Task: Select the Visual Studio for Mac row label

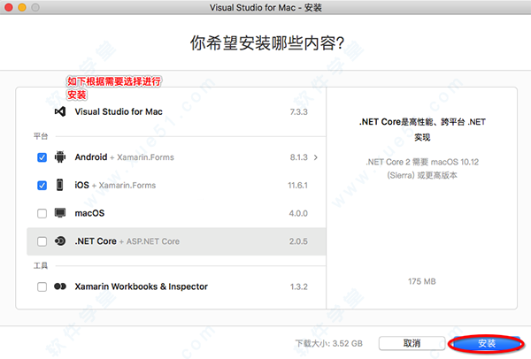Action: [119, 111]
